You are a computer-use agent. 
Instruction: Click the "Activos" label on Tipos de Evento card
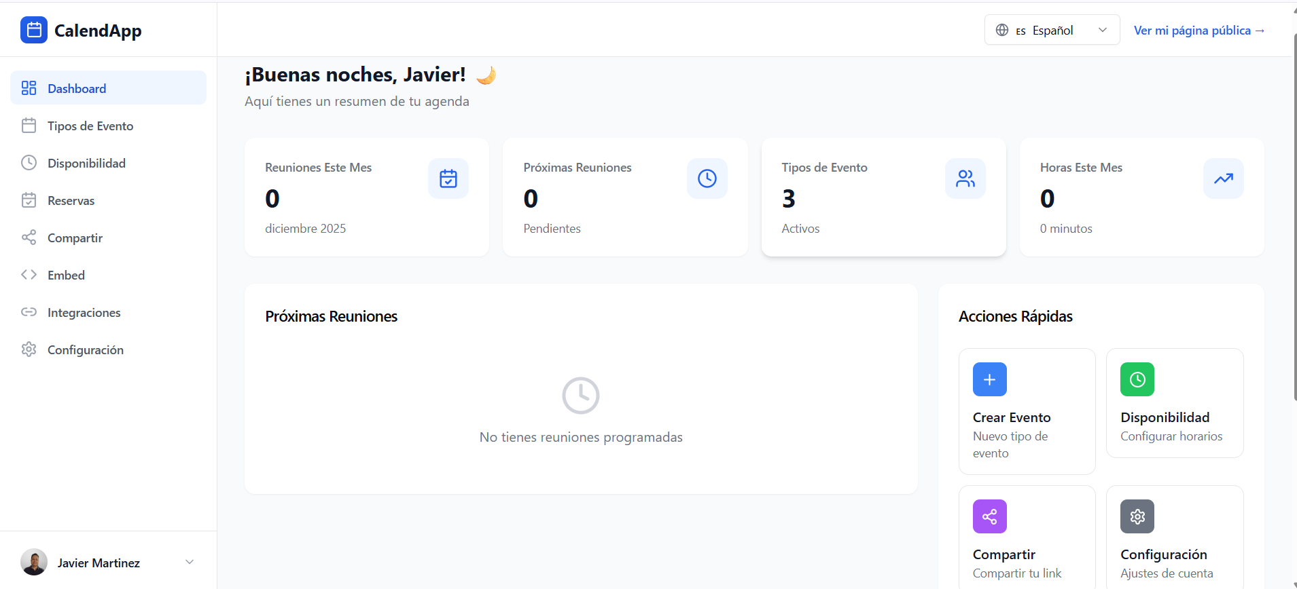coord(800,229)
